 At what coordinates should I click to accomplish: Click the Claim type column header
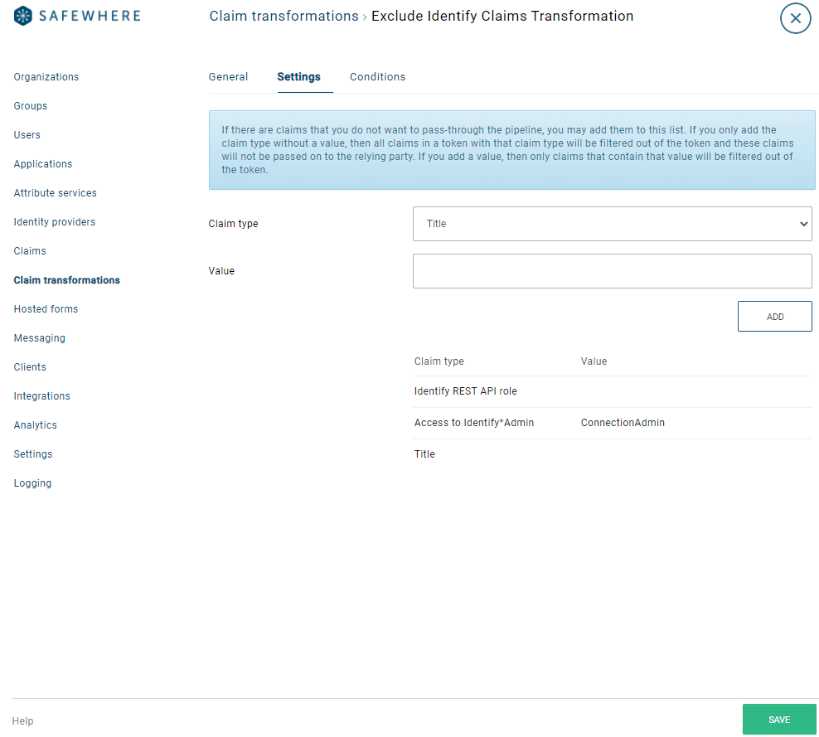439,361
